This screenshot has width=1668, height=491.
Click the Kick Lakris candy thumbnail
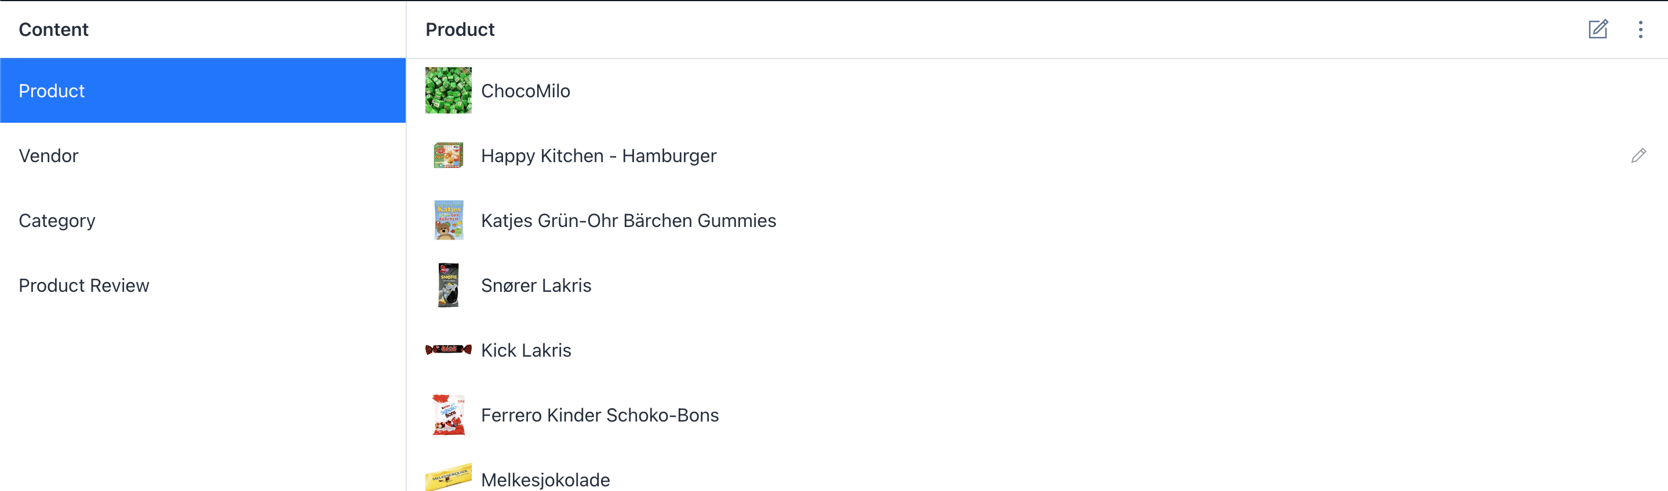[x=448, y=349]
